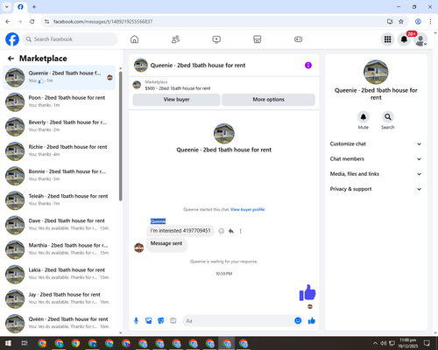Image resolution: width=438 pixels, height=350 pixels.
Task: Open the Friends icon in top navigation
Action: [x=175, y=39]
